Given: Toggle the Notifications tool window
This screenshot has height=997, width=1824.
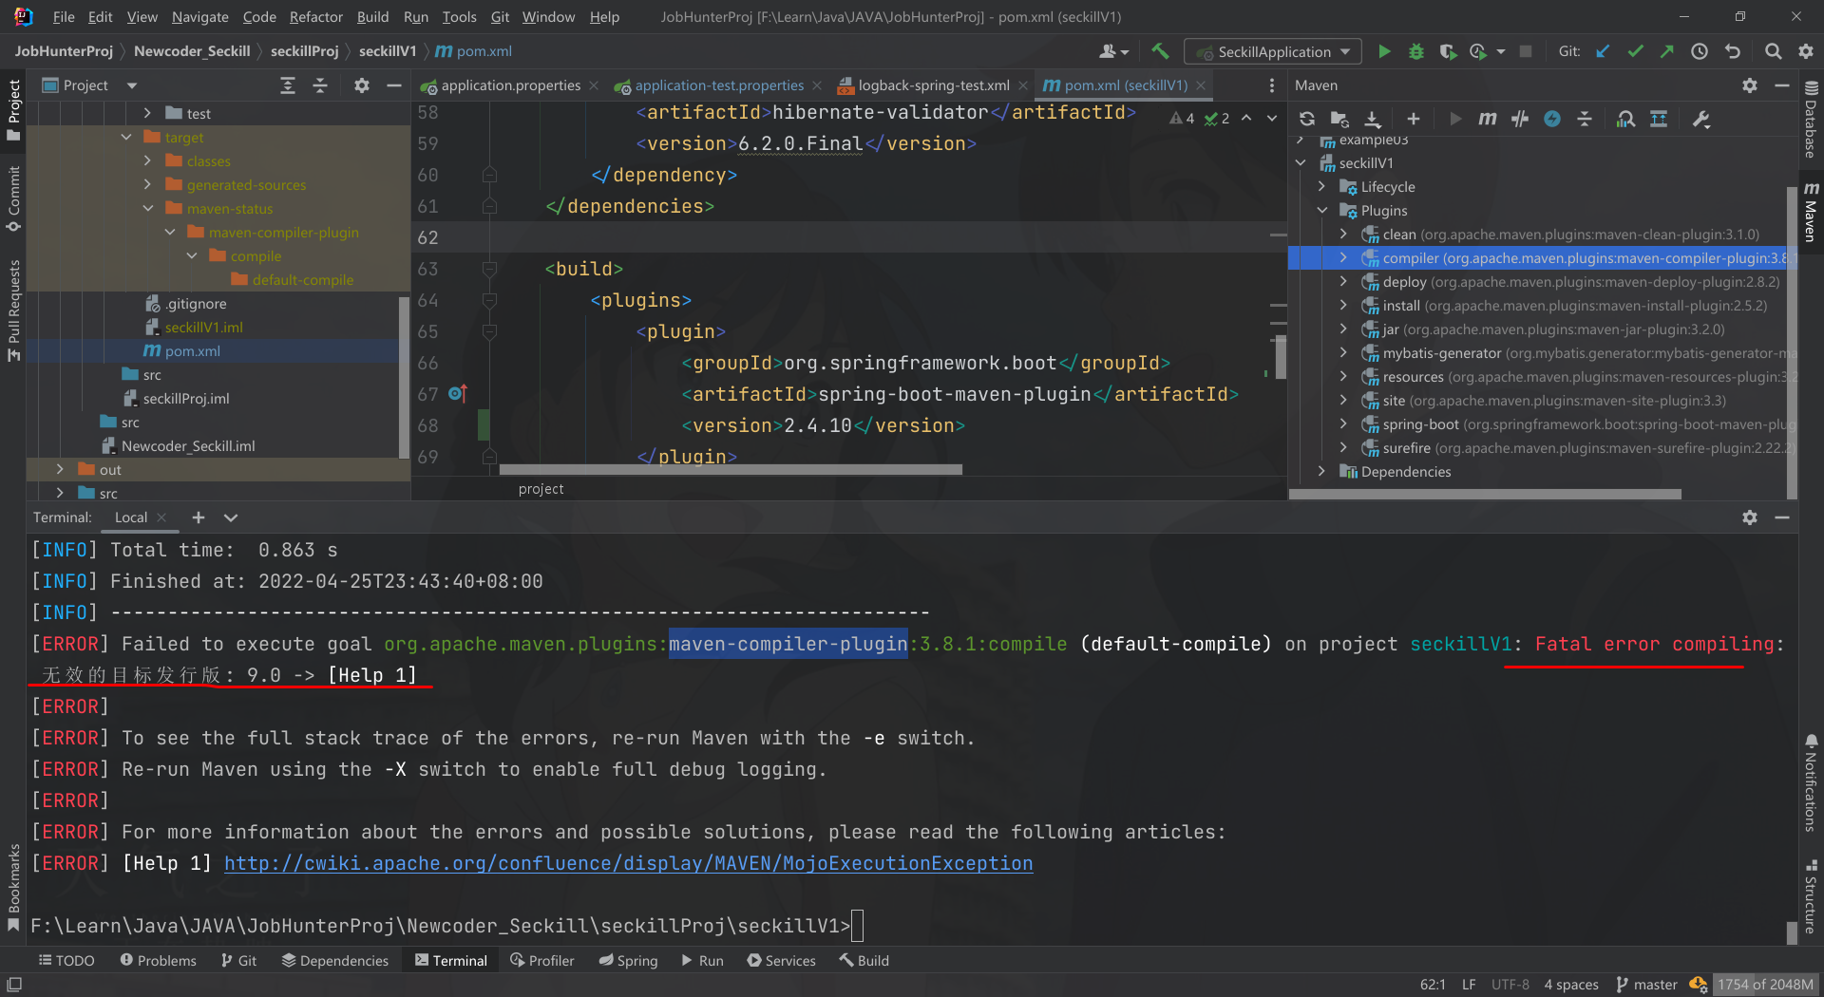Looking at the screenshot, I should [1811, 782].
